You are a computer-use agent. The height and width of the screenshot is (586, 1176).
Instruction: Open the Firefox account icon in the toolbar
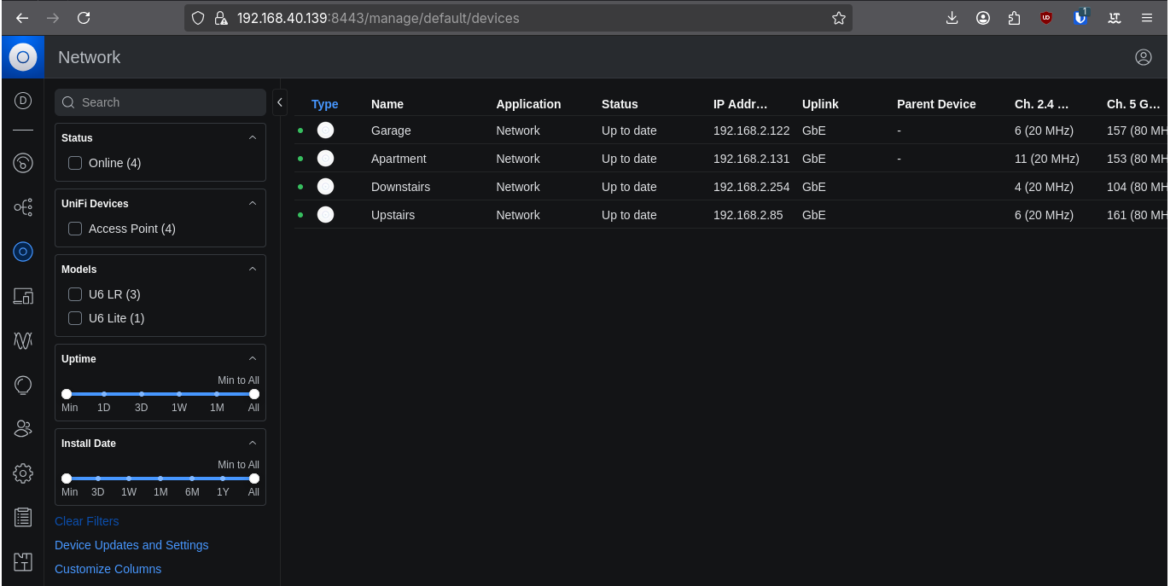(983, 18)
